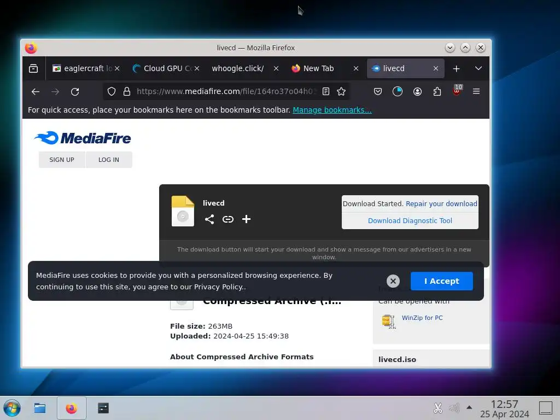The width and height of the screenshot is (560, 420).
Task: Open the clock showing 12:57
Action: 504,409
